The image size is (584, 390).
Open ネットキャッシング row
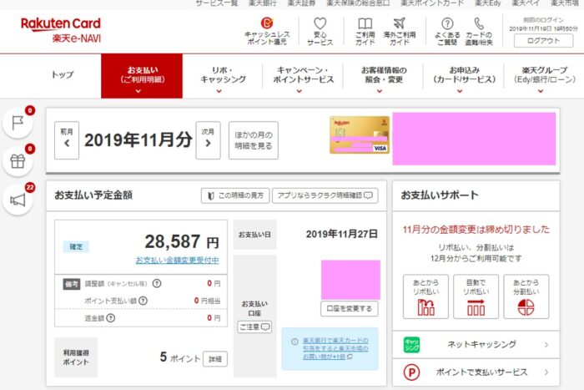point(476,345)
